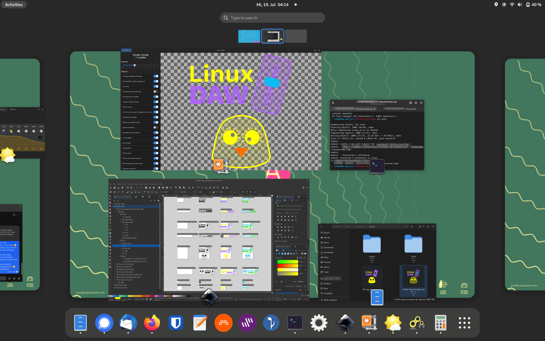Screen dimensions: 545x341
Task: Click the Type to search field
Action: pos(272,18)
